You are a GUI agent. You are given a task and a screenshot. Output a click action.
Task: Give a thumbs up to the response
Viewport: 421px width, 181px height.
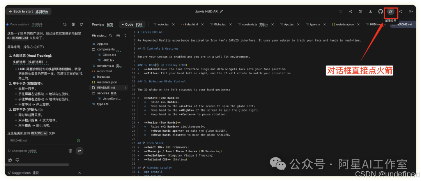(x=10, y=160)
